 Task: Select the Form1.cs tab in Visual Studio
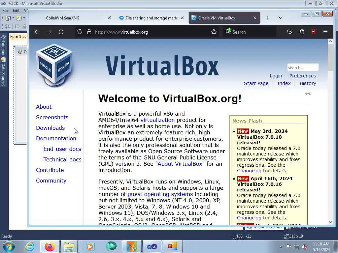click(18, 37)
